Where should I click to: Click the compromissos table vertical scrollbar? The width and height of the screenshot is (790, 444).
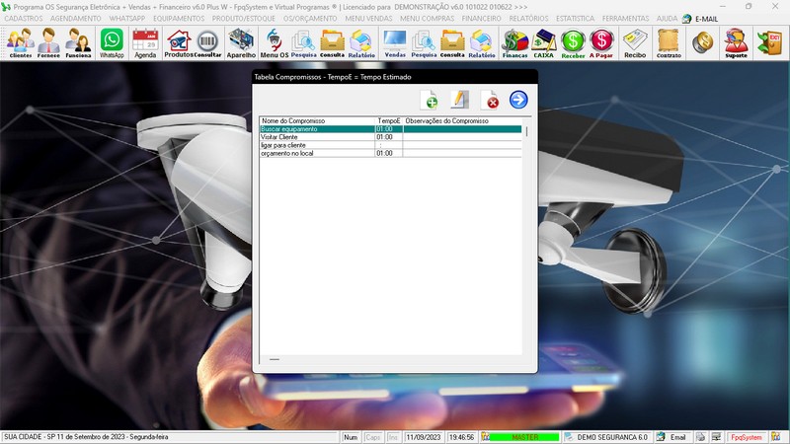pos(526,131)
